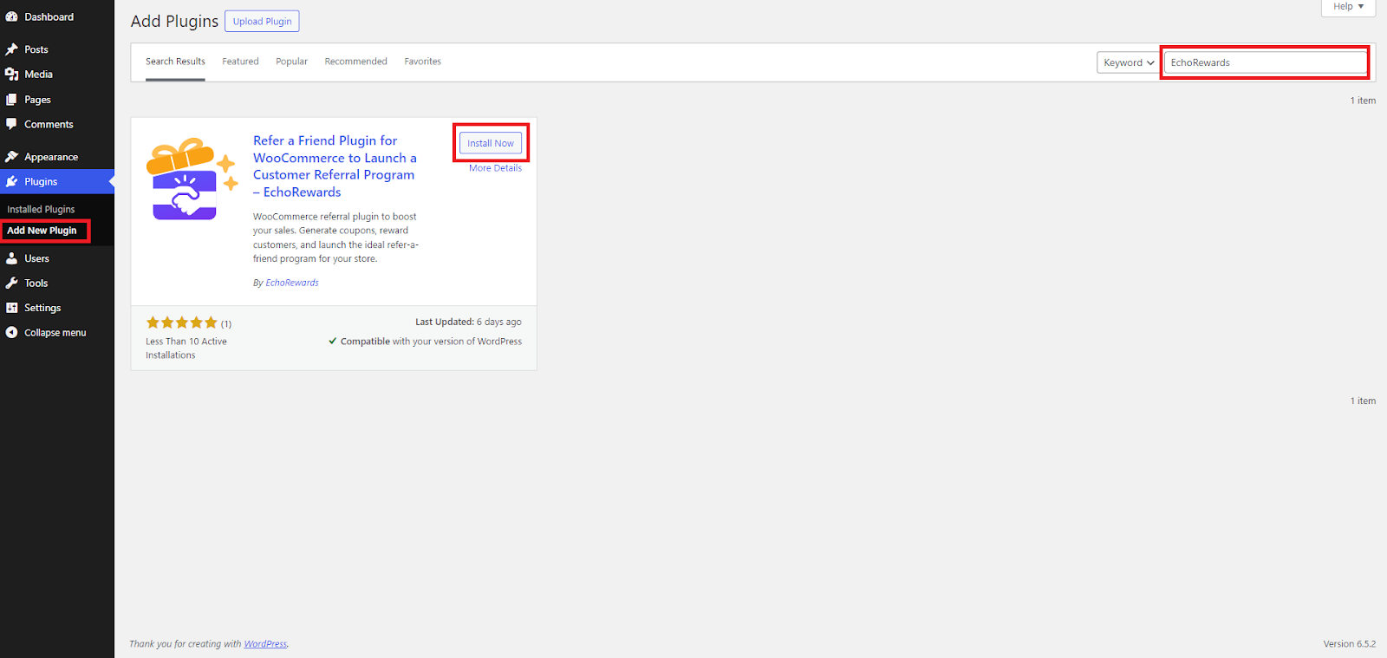Switch to the Featured tab
Screen dimensions: 1387x658
(x=240, y=62)
